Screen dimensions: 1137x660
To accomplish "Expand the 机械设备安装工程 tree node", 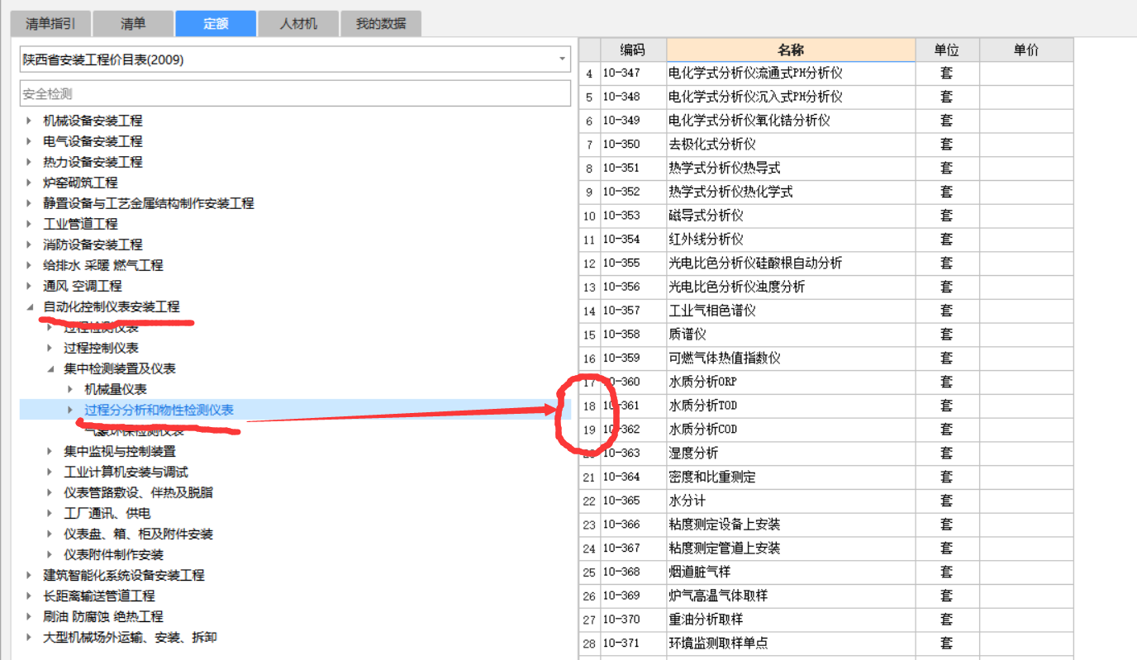I will point(29,121).
